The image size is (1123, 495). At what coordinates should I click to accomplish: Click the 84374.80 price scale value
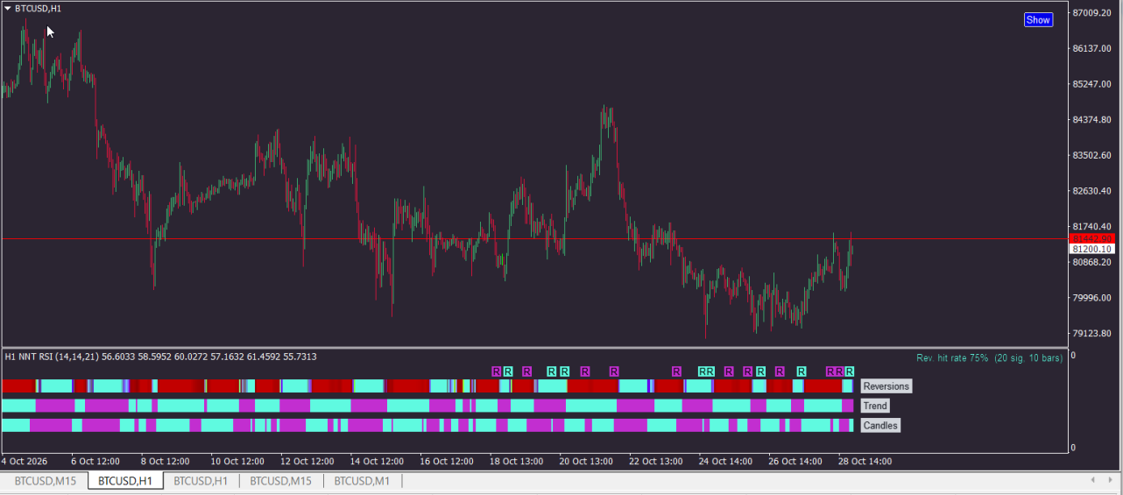[x=1091, y=119]
